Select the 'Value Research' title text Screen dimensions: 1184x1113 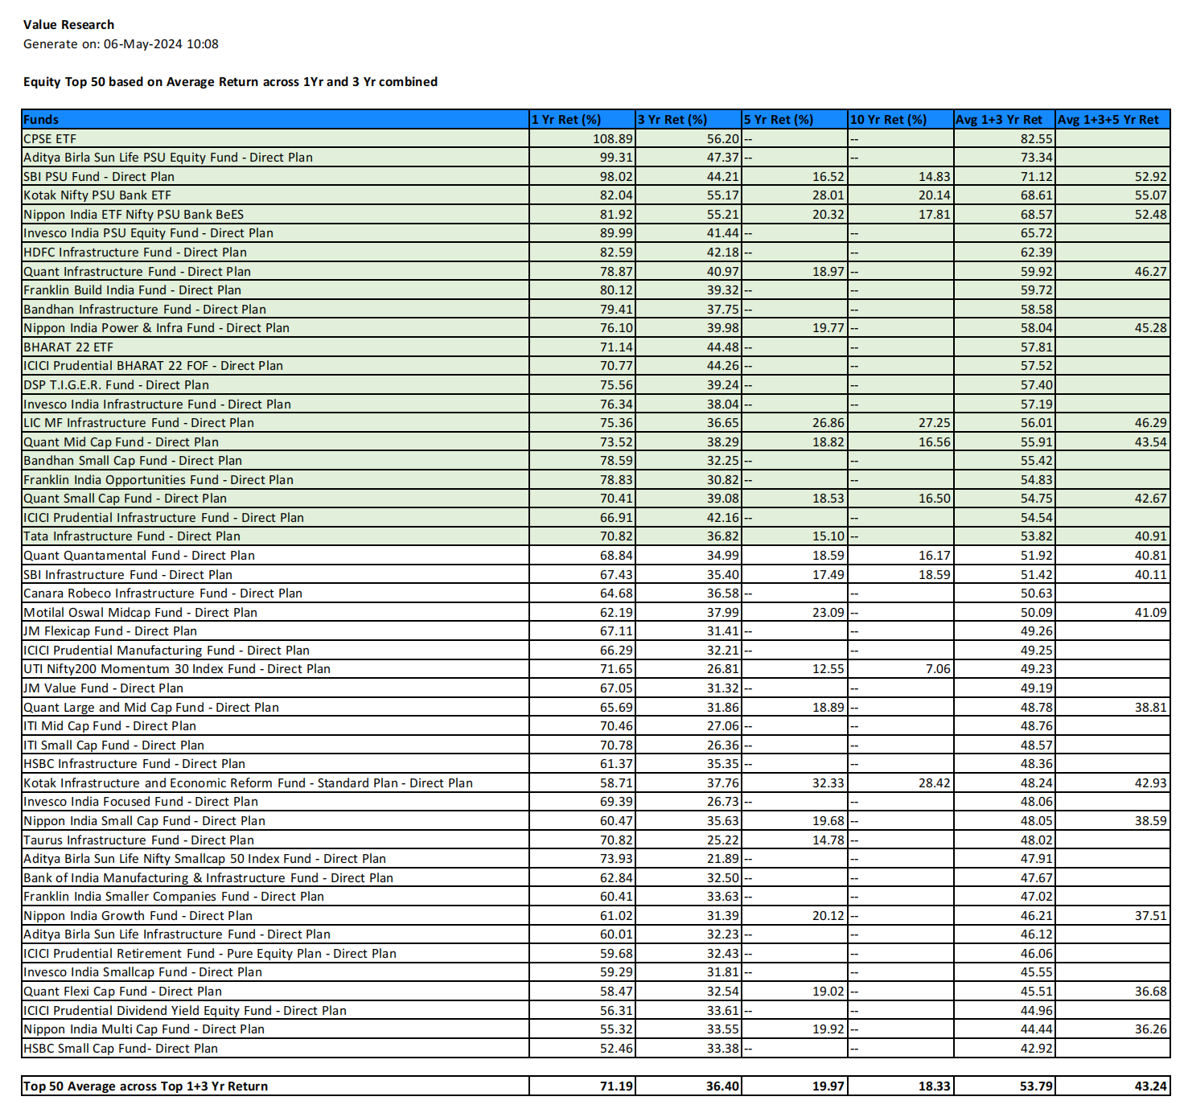coord(68,25)
